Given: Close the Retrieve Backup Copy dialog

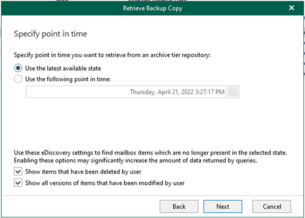Looking at the screenshot, I should click(292, 8).
